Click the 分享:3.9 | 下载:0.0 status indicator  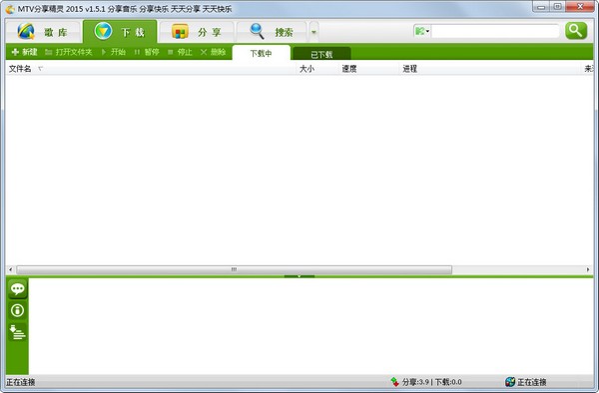(426, 382)
